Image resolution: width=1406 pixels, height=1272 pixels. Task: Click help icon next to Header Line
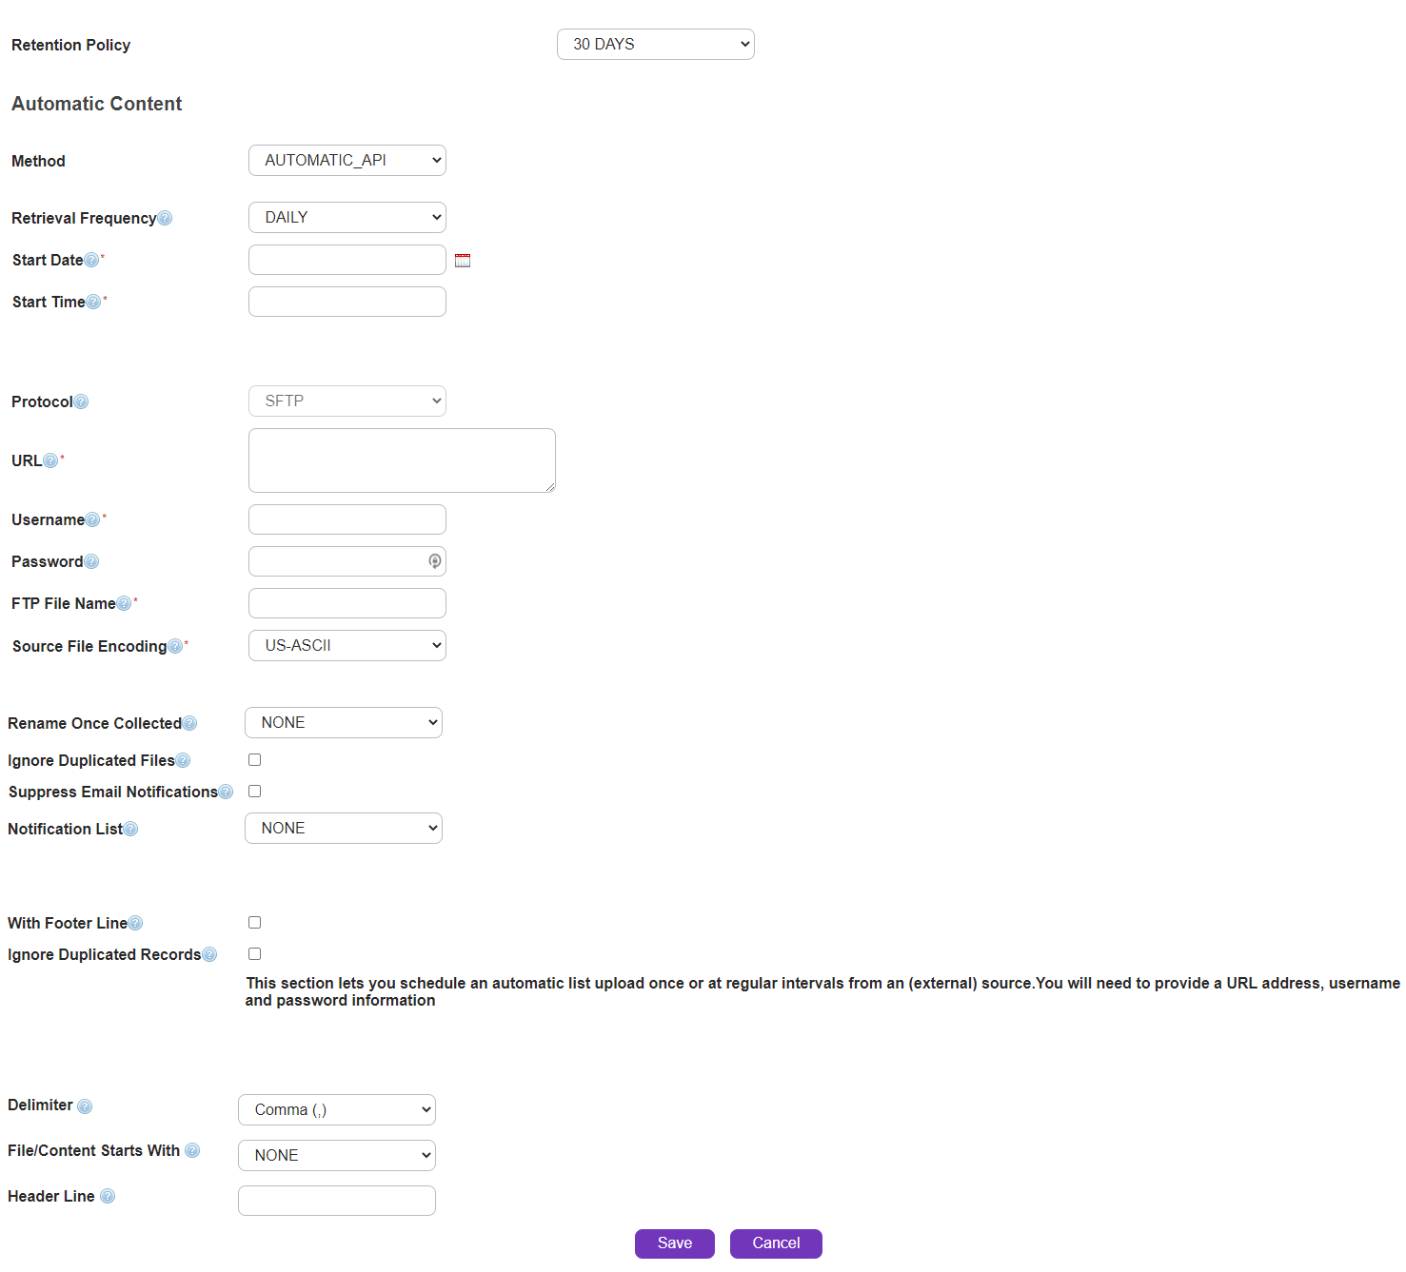108,1197
